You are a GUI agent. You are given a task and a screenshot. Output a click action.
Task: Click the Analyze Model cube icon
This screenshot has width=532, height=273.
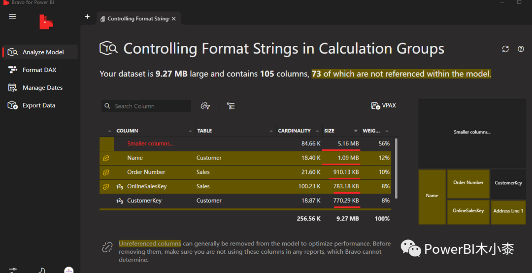[x=12, y=52]
